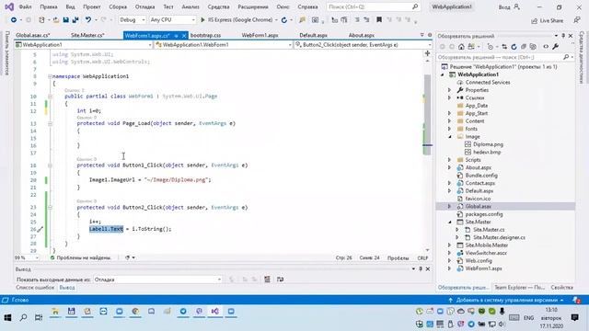Click the Visual Studio search box
The height and width of the screenshot is (331, 589).
[x=373, y=6]
